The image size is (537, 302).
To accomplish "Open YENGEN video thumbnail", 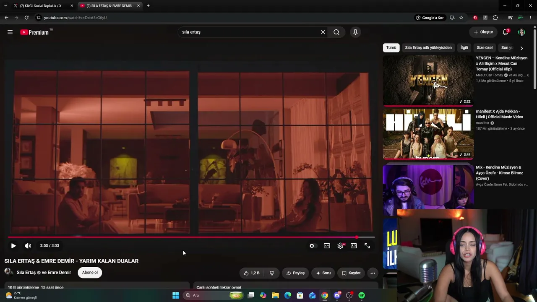I will 428,81.
